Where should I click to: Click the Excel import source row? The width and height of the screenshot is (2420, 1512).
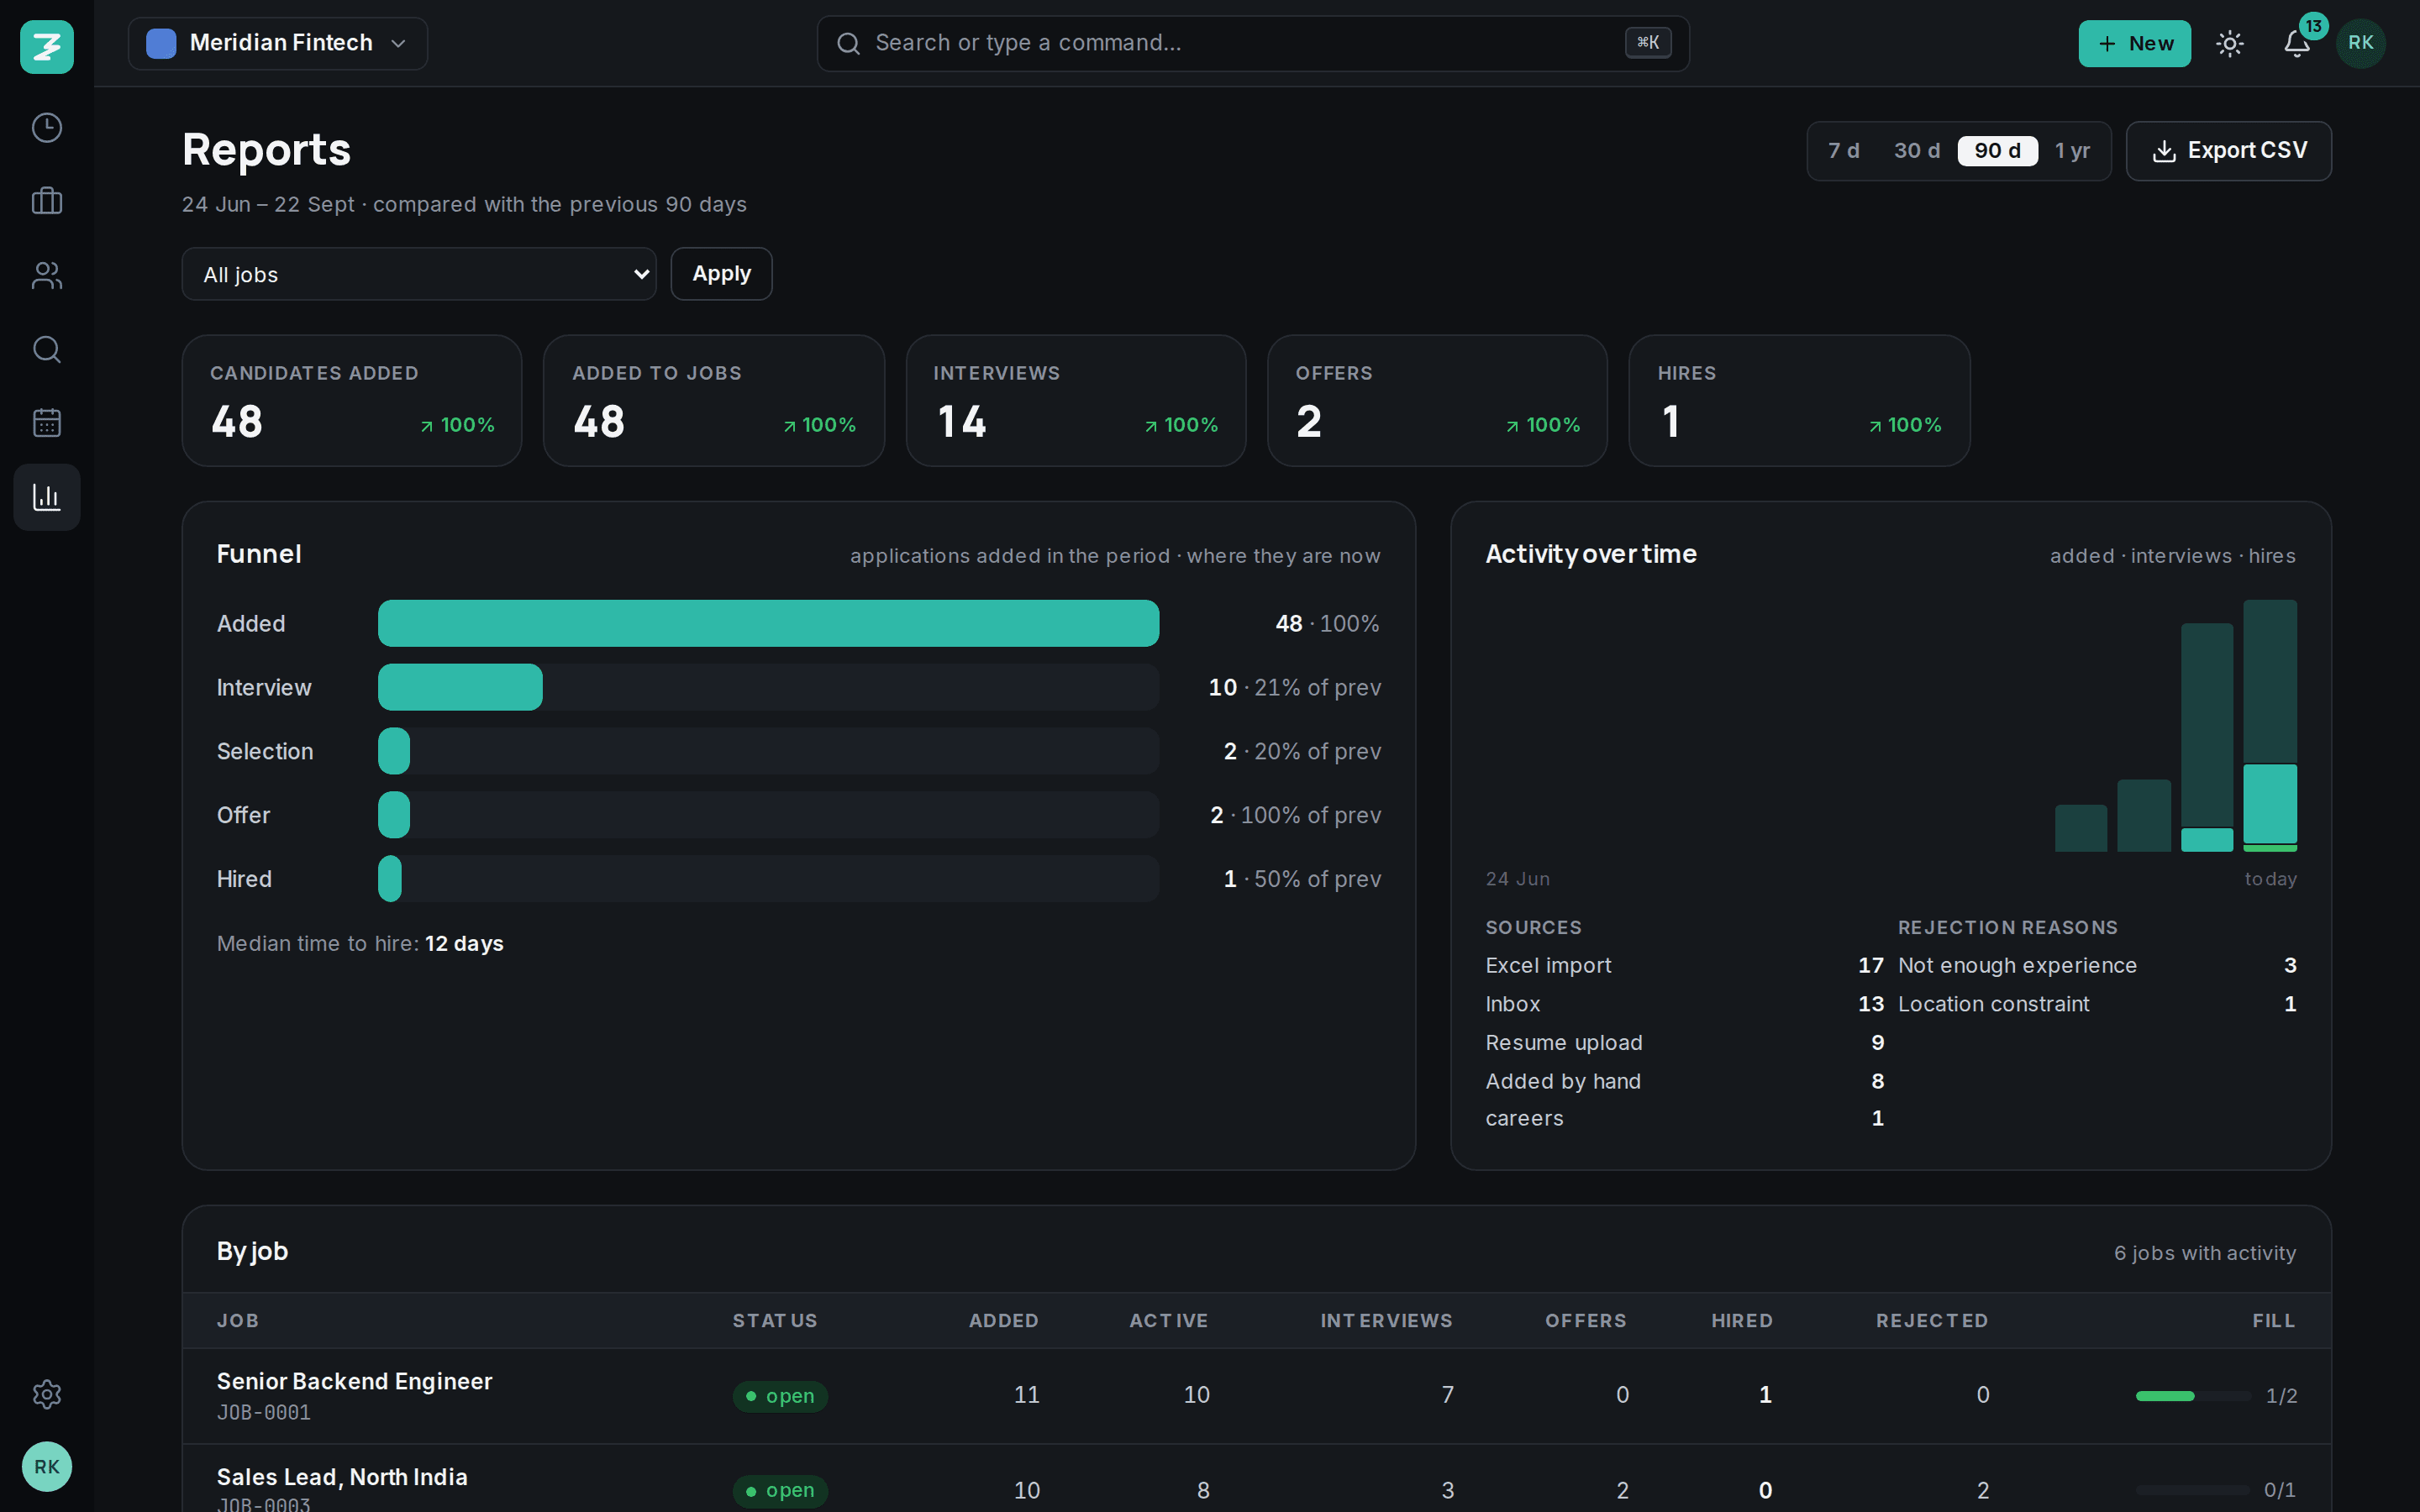click(x=1684, y=966)
